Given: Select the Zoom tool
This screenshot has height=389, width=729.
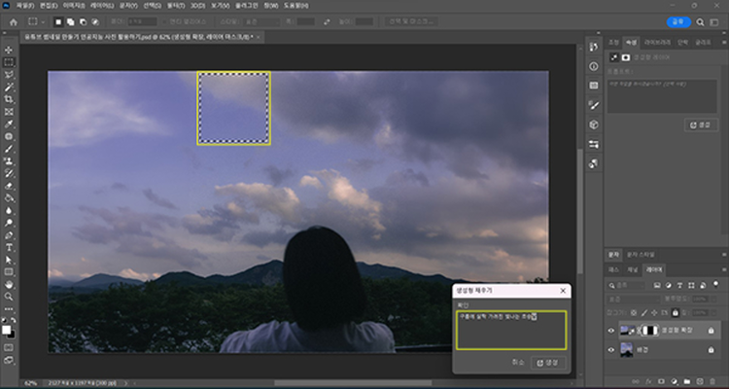Looking at the screenshot, I should (9, 297).
